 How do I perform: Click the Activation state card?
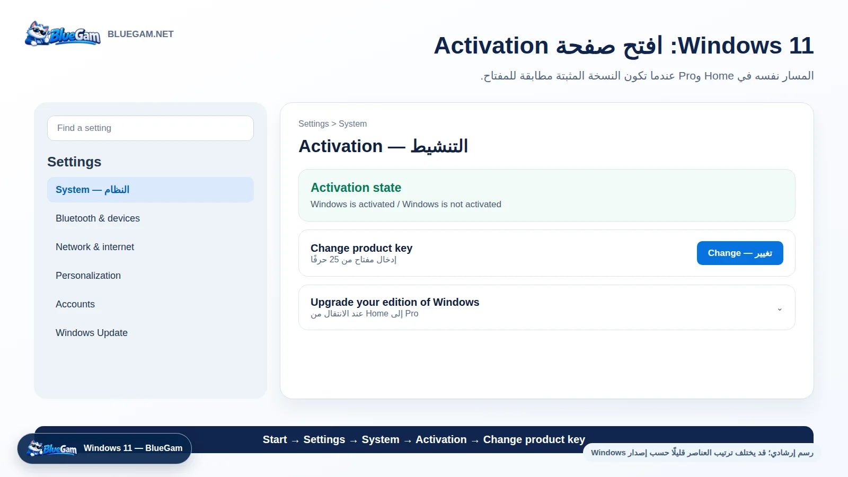(547, 196)
